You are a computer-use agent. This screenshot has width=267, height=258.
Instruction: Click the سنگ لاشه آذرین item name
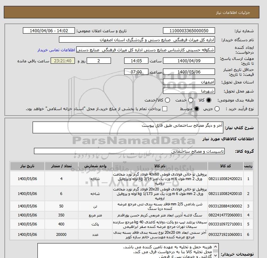pyautogui.click(x=160, y=215)
